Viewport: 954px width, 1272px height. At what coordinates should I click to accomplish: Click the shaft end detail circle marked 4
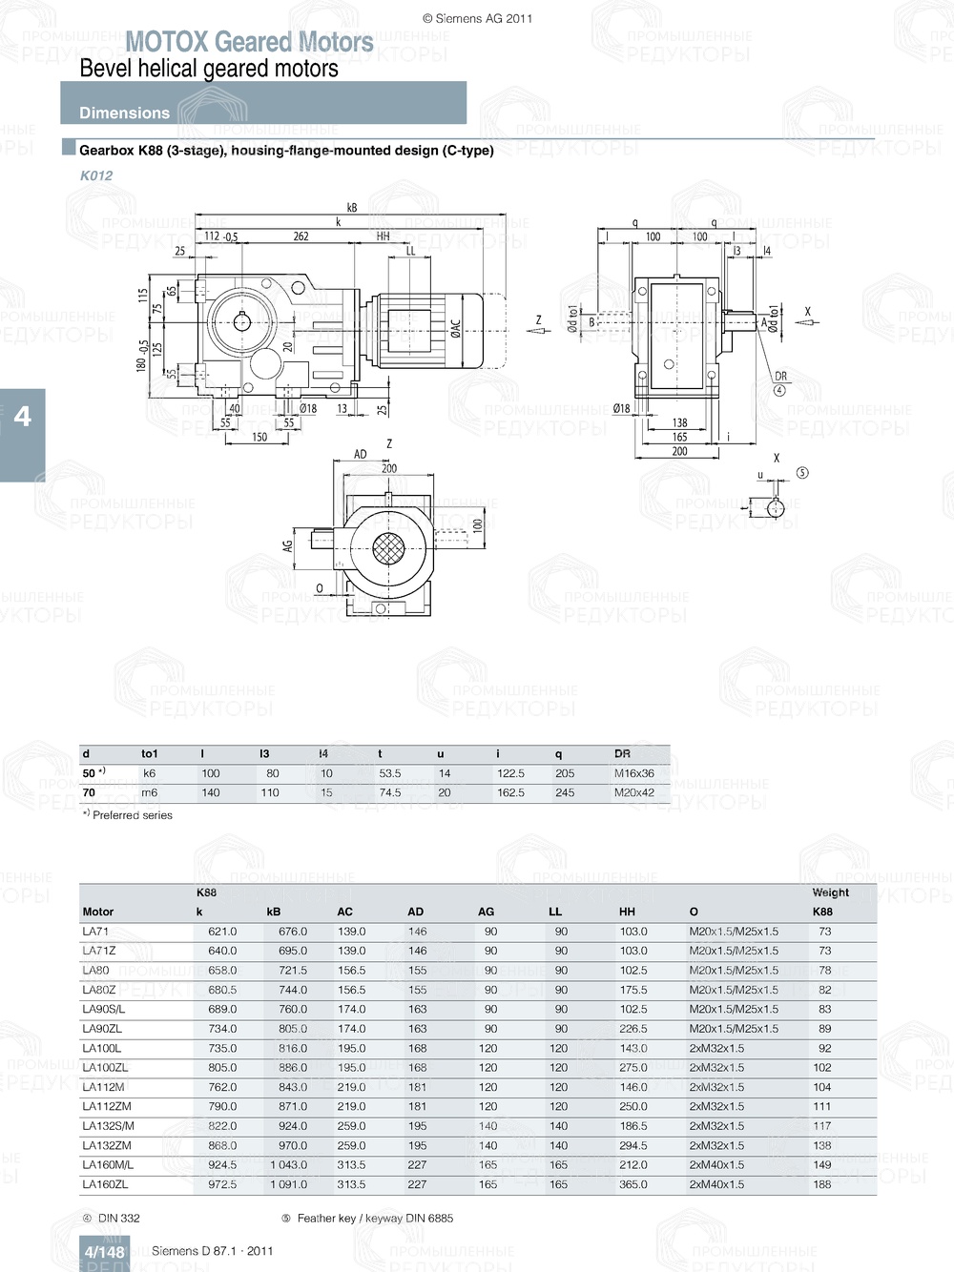click(780, 391)
